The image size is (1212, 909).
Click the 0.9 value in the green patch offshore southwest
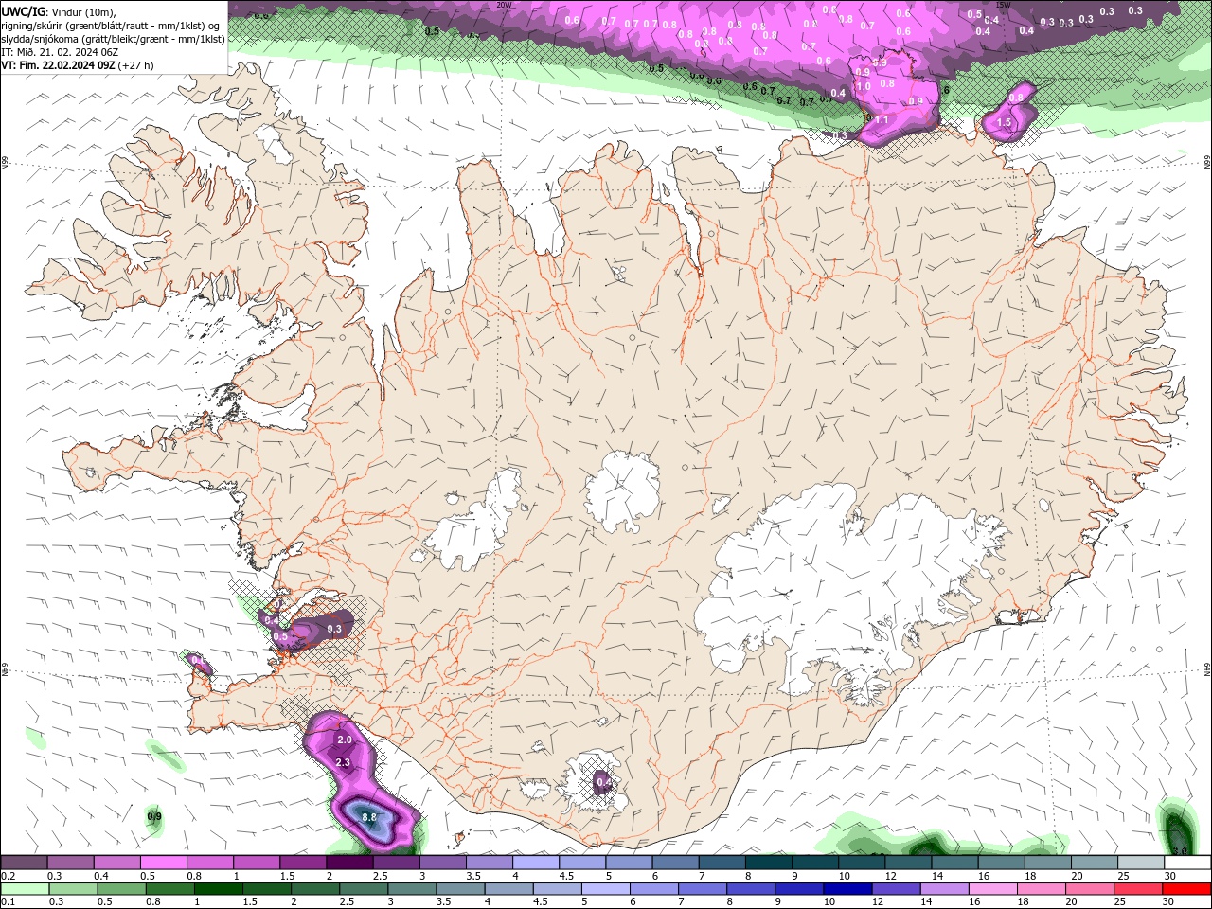click(x=154, y=816)
